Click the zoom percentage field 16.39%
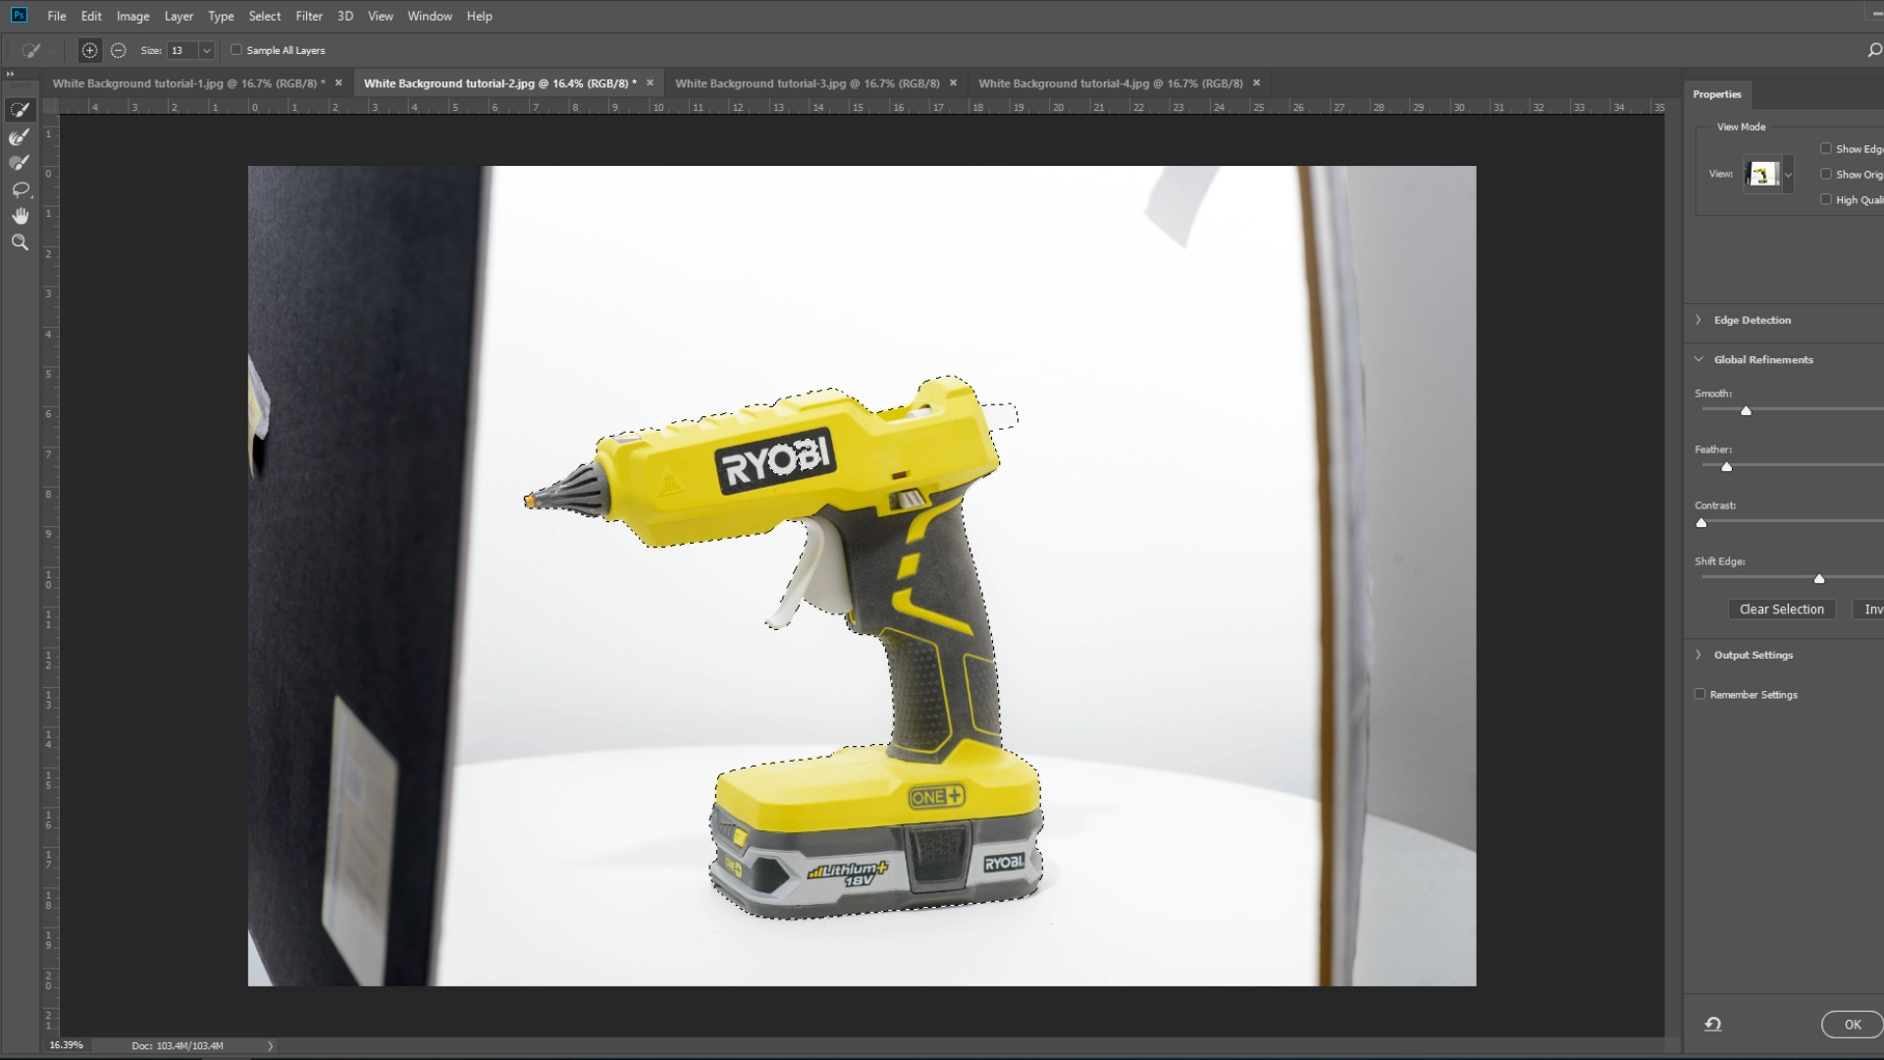 [67, 1046]
